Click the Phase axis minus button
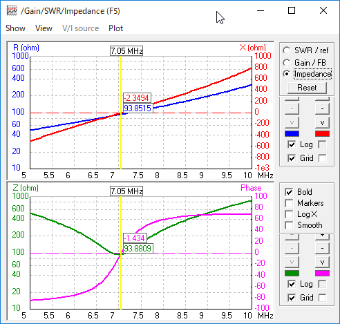The image size is (340, 324). (322, 248)
